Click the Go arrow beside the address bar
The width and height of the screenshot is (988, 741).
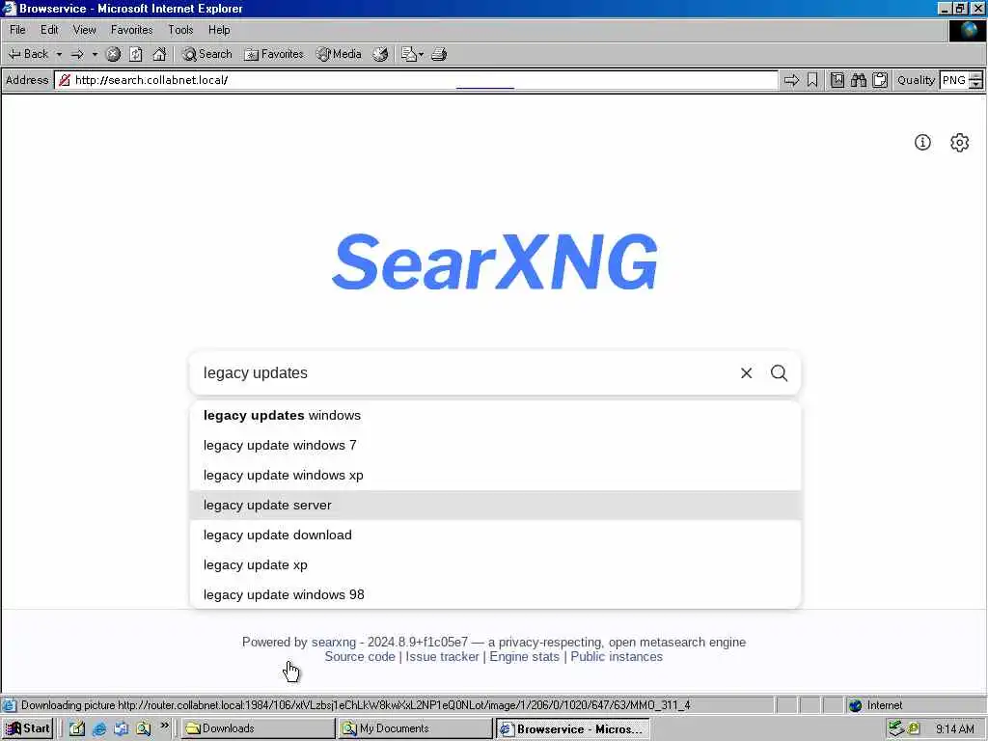(791, 80)
